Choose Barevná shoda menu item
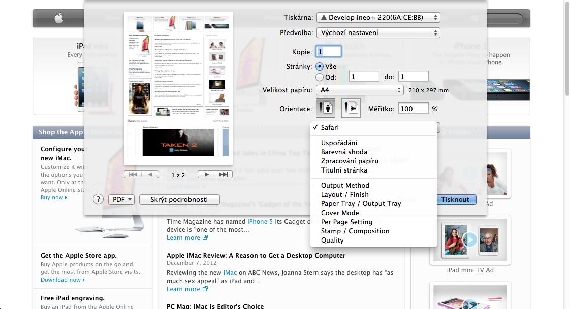Image resolution: width=570 pixels, height=309 pixels. pos(374,152)
